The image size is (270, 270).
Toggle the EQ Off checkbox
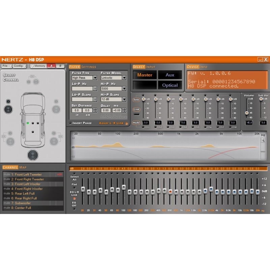pyautogui.click(x=74, y=209)
